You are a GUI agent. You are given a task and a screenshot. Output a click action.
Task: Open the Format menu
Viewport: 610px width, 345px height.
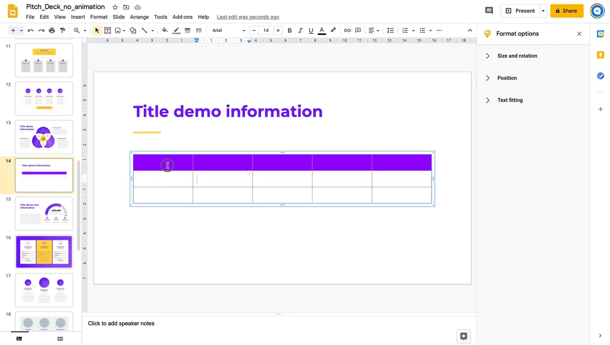point(99,17)
